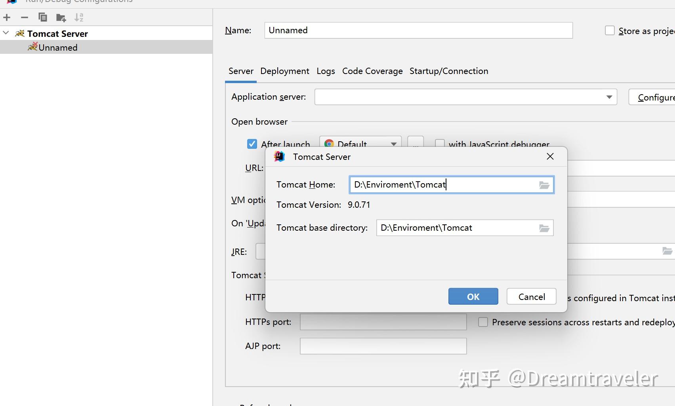Open the Startup/Connection tab

pos(449,71)
